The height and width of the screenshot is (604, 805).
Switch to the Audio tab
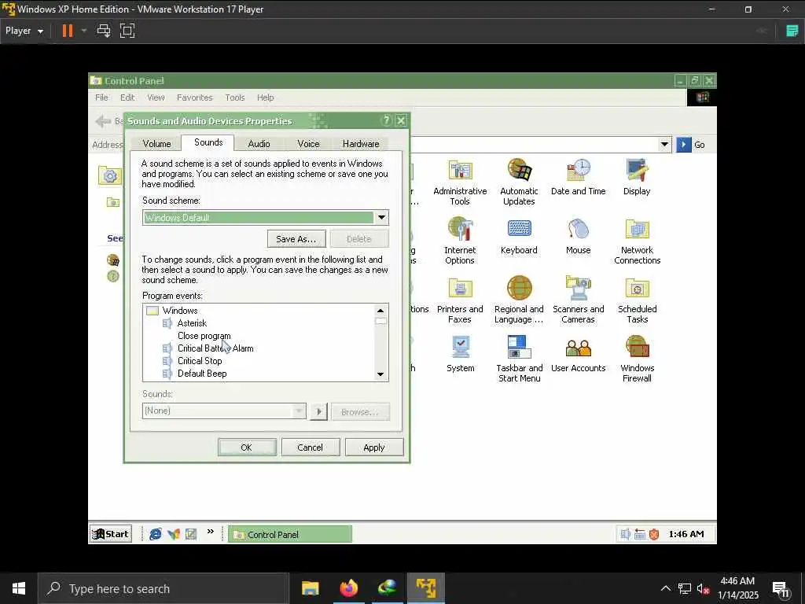click(259, 144)
